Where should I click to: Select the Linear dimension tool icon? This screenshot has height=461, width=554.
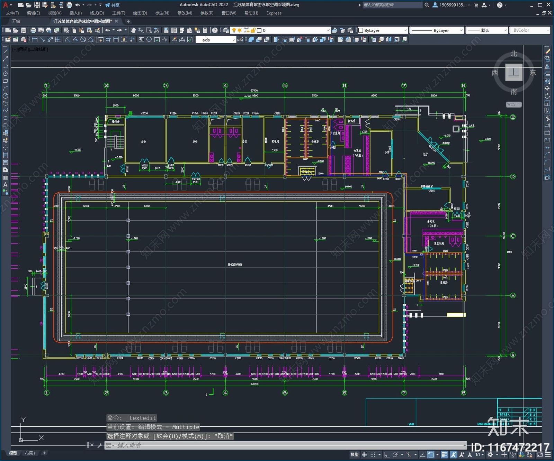pyautogui.click(x=35, y=40)
